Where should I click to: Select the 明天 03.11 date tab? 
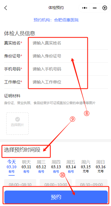click(x=26, y=166)
